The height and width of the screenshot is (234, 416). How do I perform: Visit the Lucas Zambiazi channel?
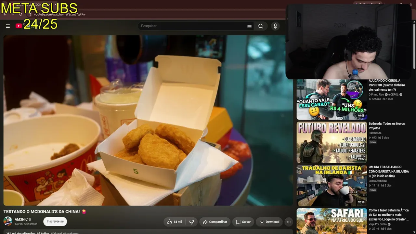(x=378, y=181)
